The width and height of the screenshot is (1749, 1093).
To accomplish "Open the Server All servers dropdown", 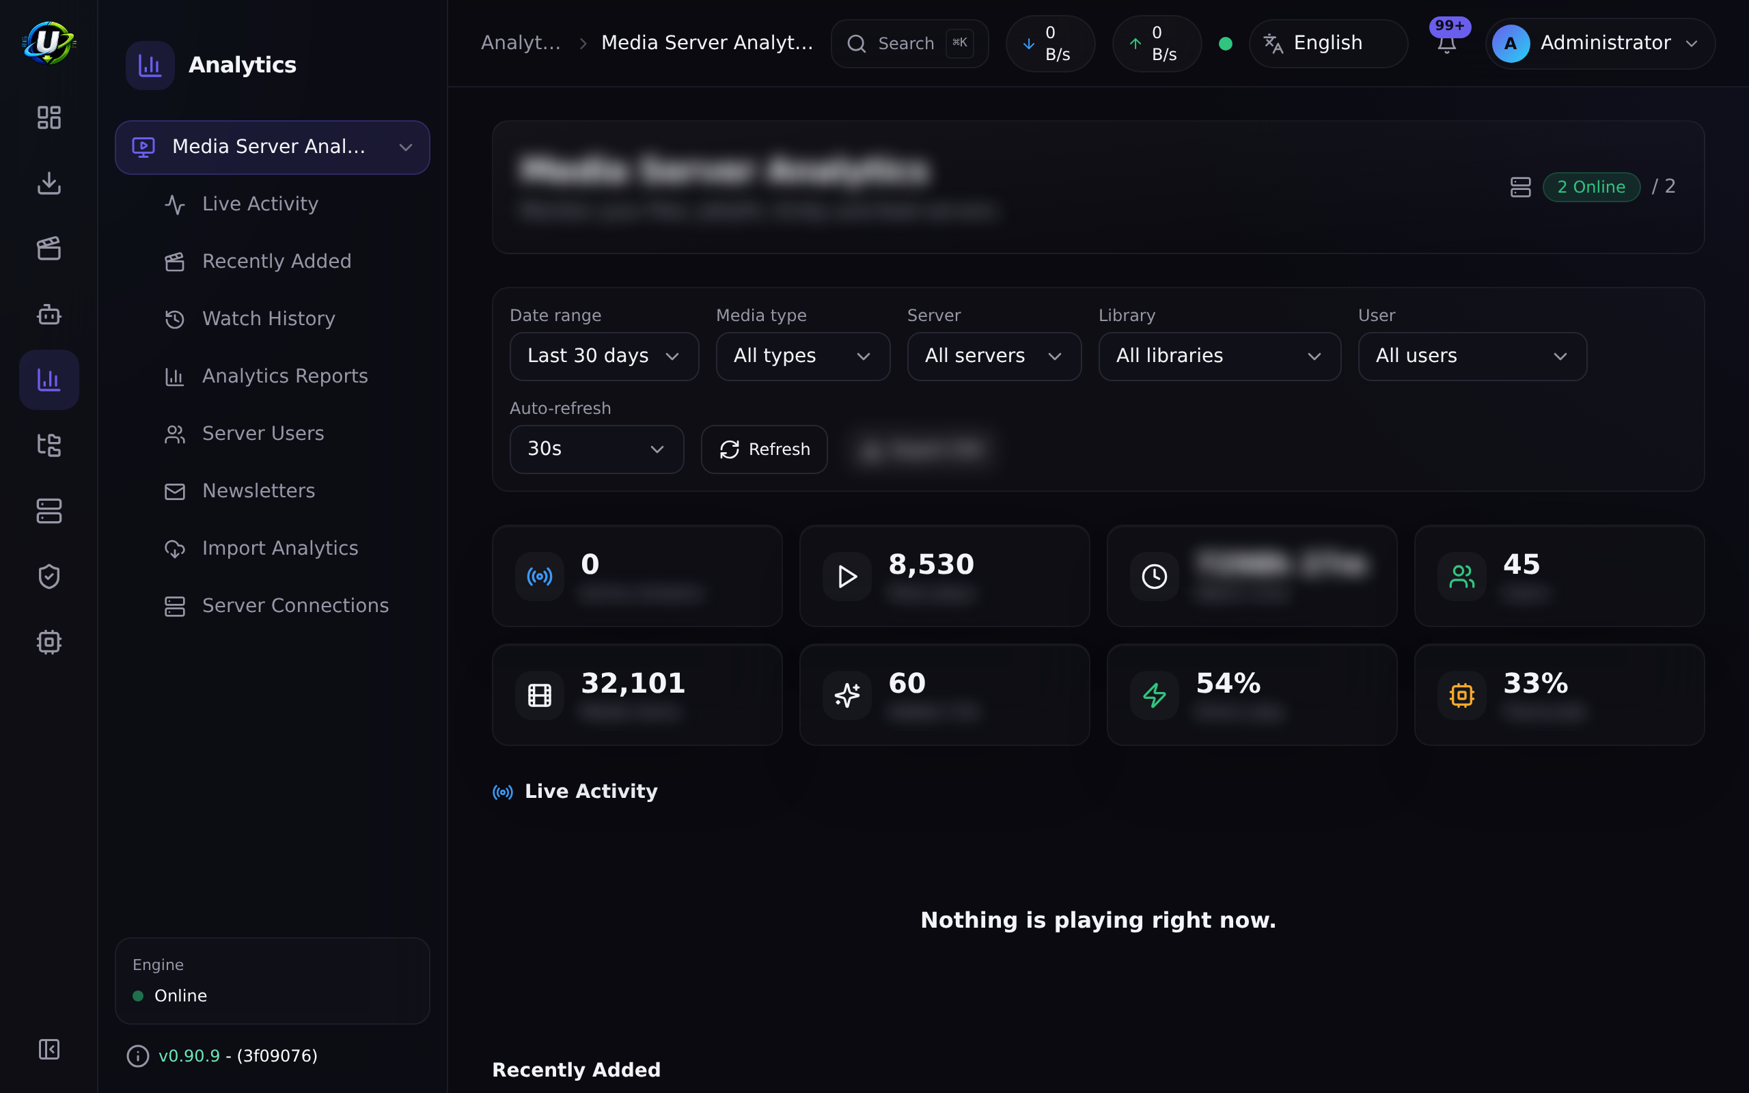I will (x=994, y=357).
